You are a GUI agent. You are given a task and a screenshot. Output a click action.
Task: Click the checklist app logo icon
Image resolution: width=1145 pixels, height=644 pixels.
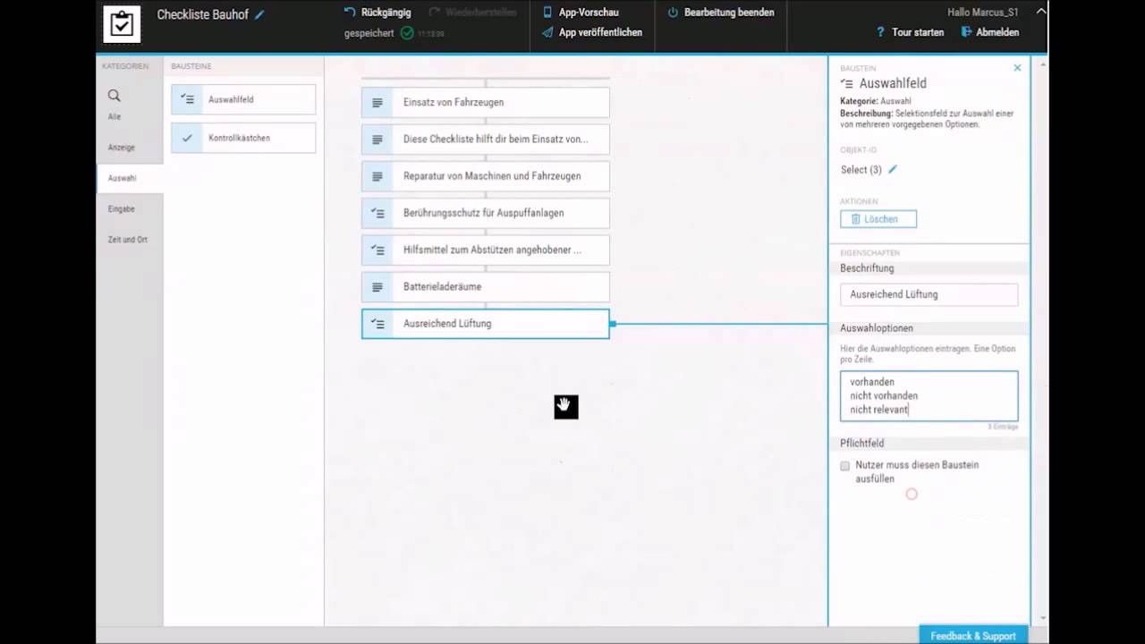coord(122,24)
